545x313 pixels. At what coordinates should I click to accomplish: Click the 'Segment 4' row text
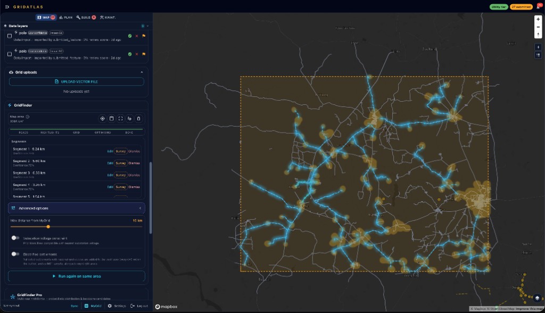point(29,185)
